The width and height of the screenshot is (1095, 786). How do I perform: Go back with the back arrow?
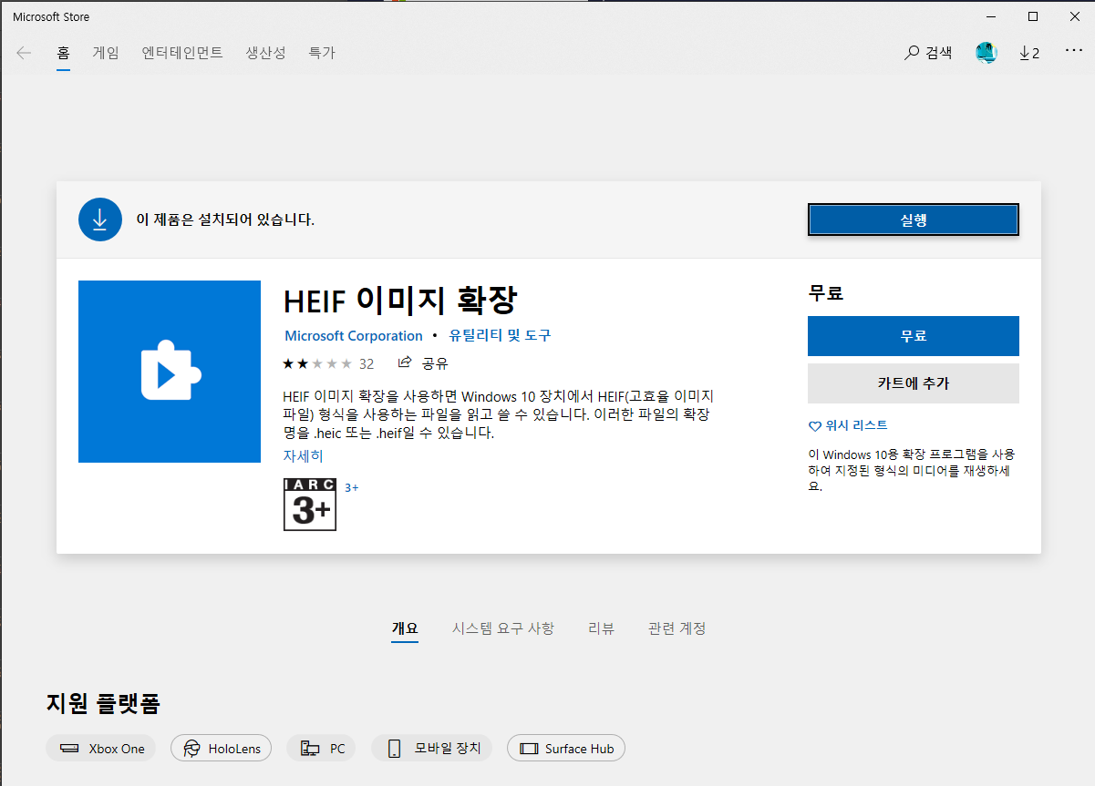pyautogui.click(x=24, y=53)
